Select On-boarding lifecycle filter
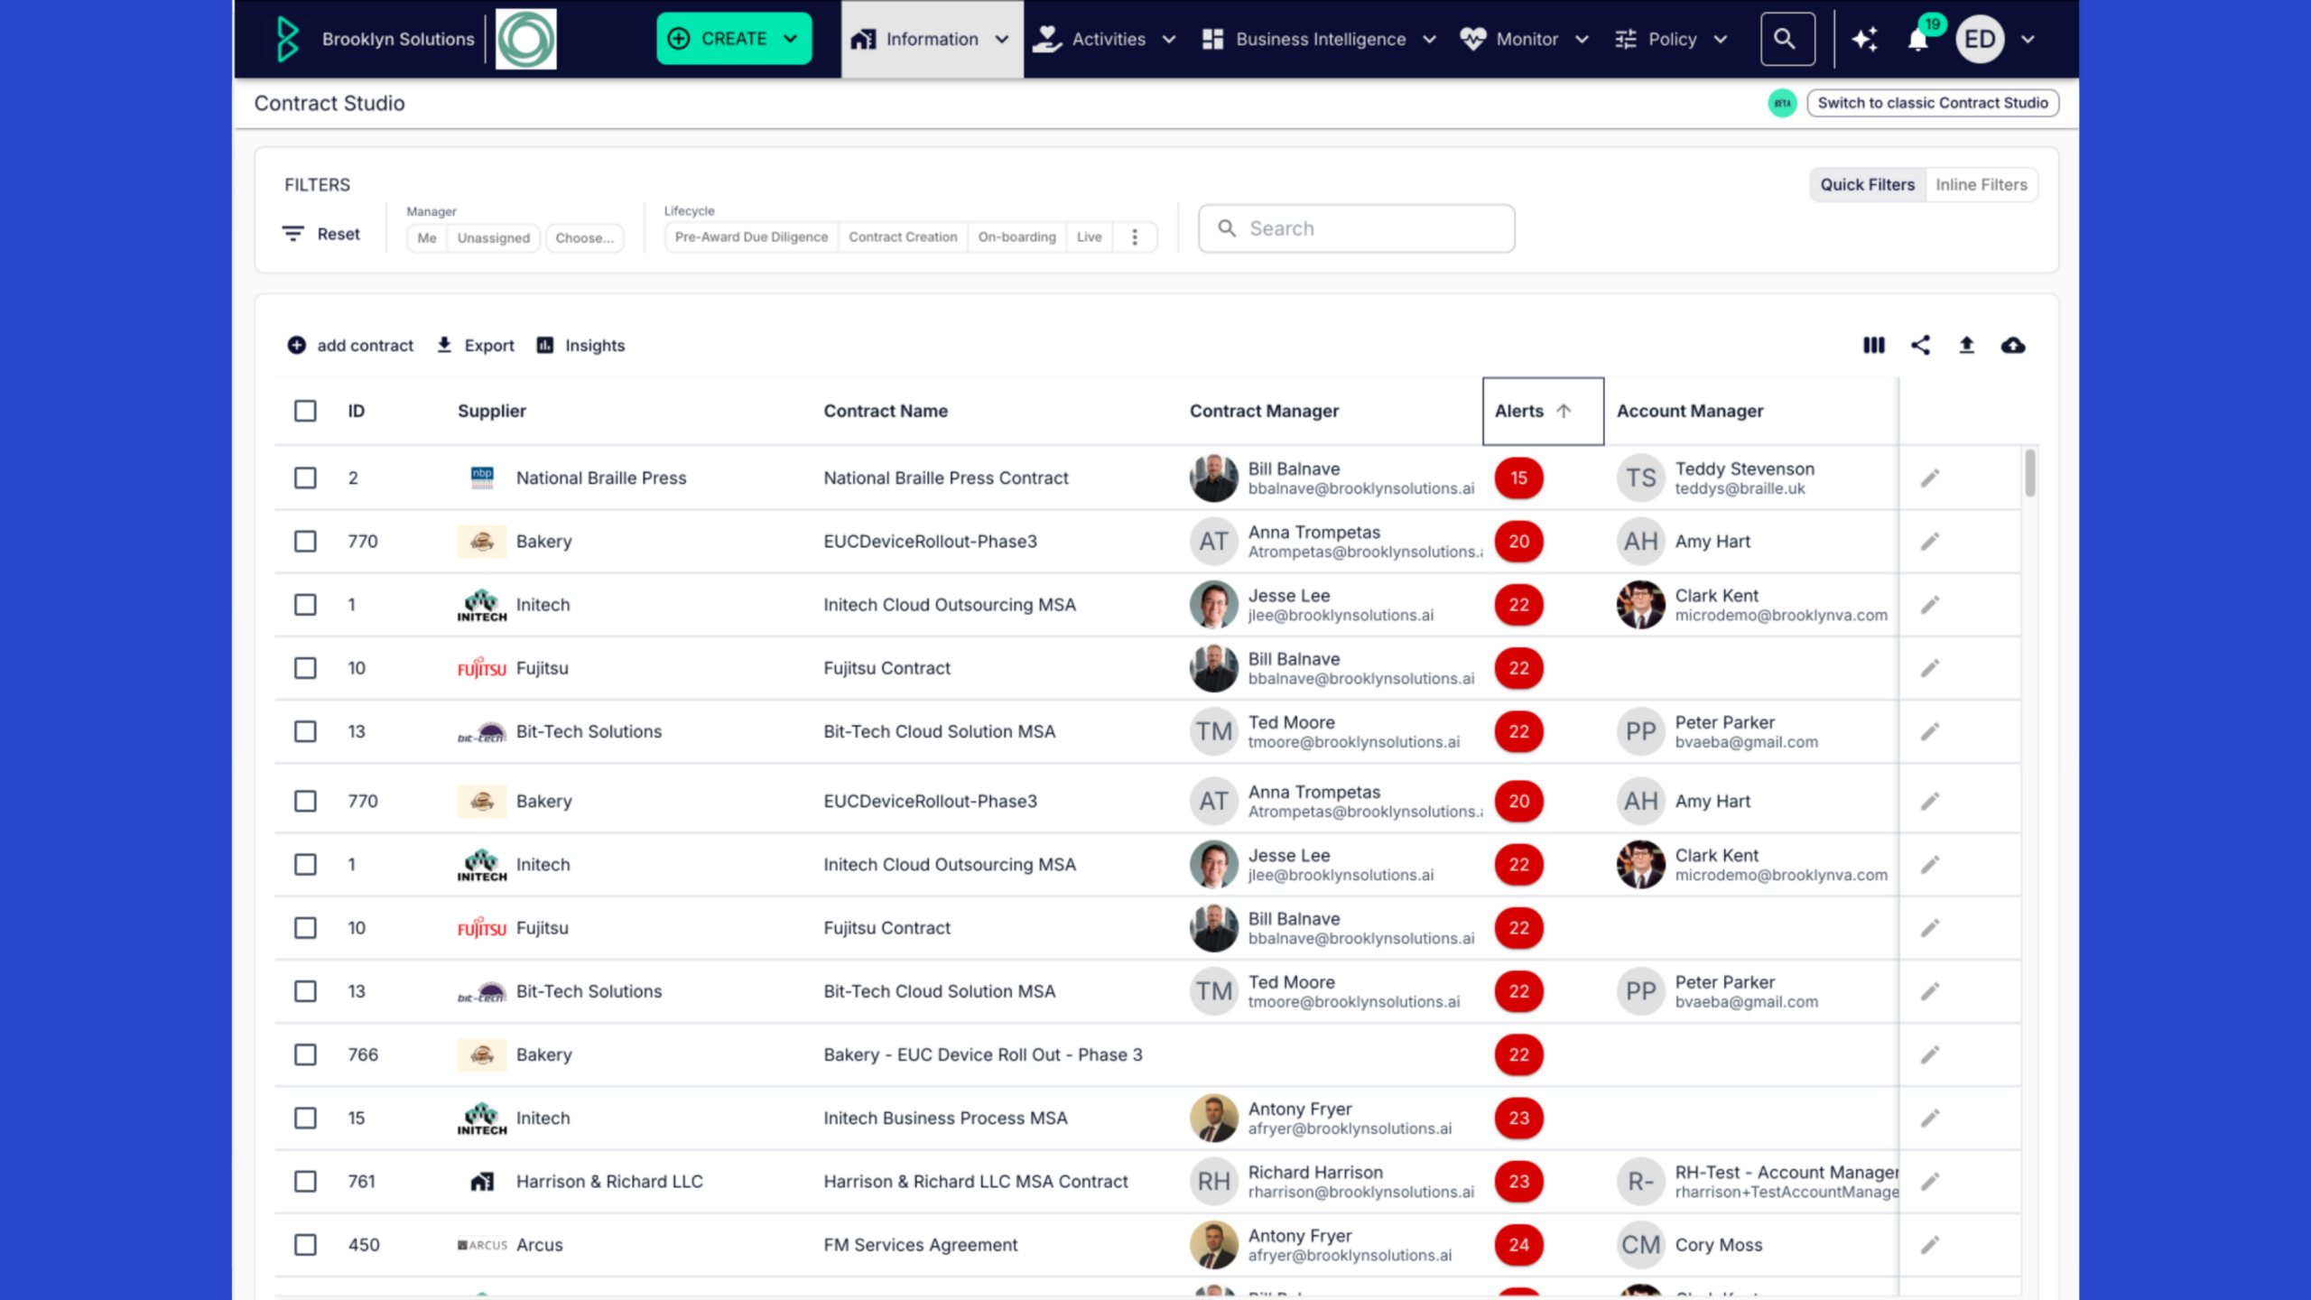The width and height of the screenshot is (2311, 1300). (x=1016, y=237)
